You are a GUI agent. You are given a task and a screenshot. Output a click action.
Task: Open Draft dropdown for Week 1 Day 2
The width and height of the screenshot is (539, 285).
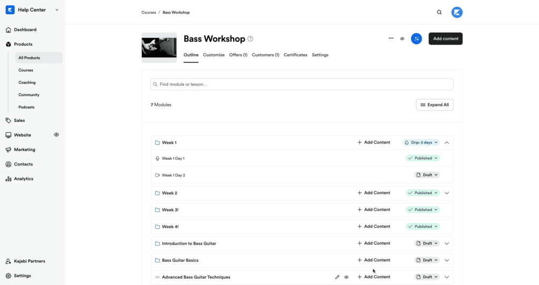point(427,175)
